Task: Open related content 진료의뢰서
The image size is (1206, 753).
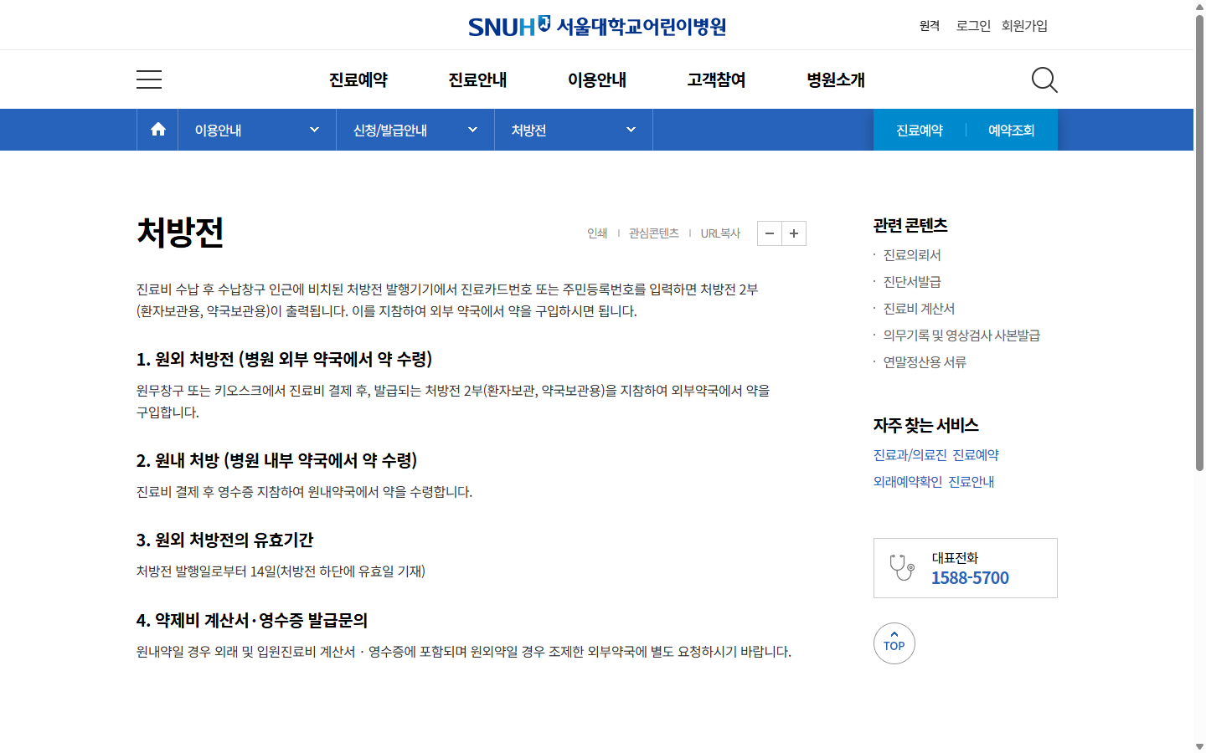Action: (912, 255)
